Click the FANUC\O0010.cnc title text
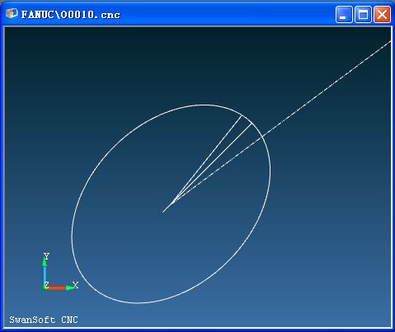 (70, 15)
